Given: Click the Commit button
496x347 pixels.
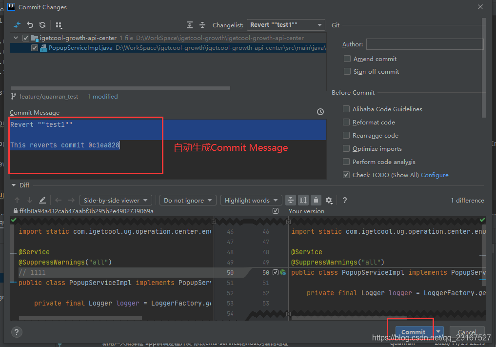Looking at the screenshot, I should tap(413, 332).
